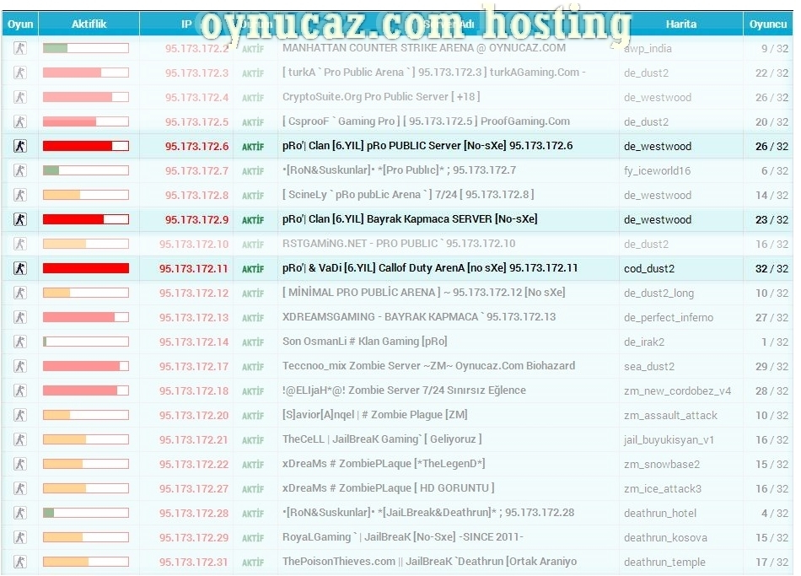Select the game icon beside 95.173.172.17

(20, 366)
